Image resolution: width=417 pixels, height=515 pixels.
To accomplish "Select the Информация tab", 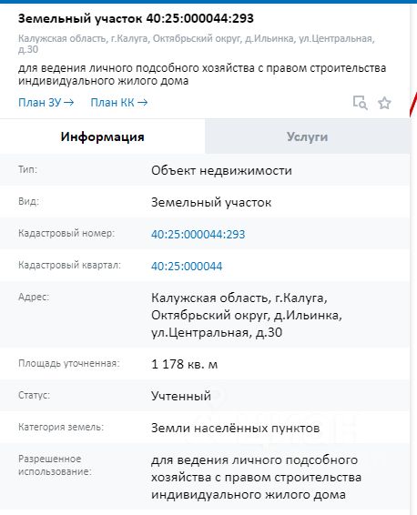I will [102, 136].
